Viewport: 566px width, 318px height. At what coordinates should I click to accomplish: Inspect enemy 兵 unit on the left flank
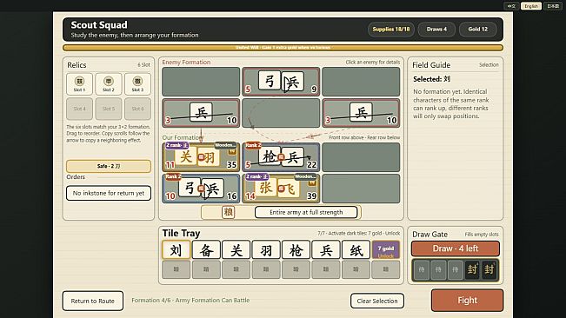(201, 113)
